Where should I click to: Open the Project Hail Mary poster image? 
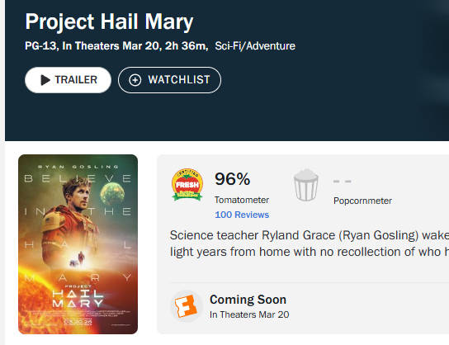tap(78, 244)
